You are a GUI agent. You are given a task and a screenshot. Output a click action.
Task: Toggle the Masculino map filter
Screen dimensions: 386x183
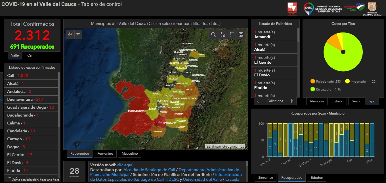pyautogui.click(x=129, y=154)
